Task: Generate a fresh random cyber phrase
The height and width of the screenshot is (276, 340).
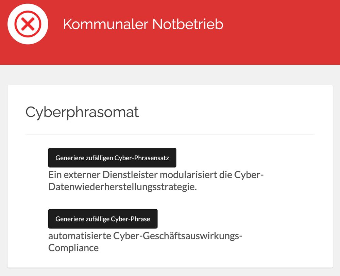Action: [x=103, y=218]
